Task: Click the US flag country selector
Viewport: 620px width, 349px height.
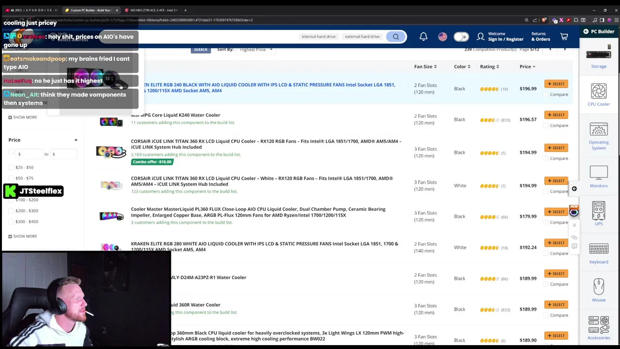Action: point(443,37)
